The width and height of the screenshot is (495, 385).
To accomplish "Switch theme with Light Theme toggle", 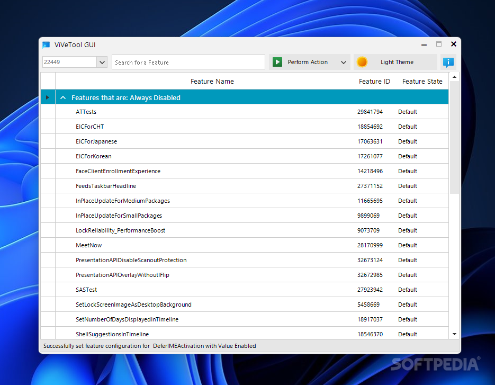I will click(395, 62).
